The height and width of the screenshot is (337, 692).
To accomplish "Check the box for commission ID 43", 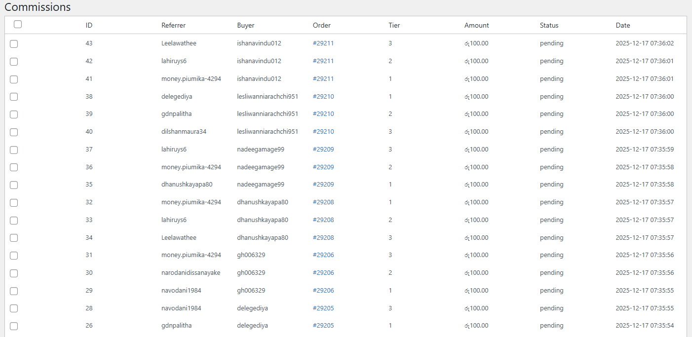I will pos(14,44).
